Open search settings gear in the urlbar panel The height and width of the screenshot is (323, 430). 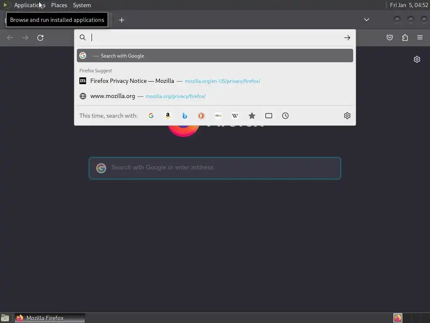347,116
